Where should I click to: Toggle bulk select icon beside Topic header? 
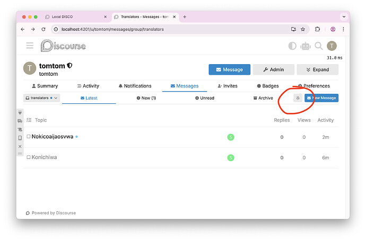pyautogui.click(x=29, y=120)
